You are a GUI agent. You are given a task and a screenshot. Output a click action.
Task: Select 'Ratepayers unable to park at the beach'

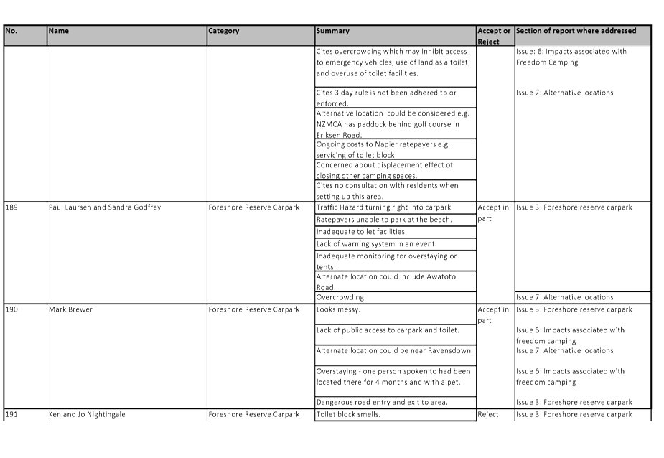[396, 220]
